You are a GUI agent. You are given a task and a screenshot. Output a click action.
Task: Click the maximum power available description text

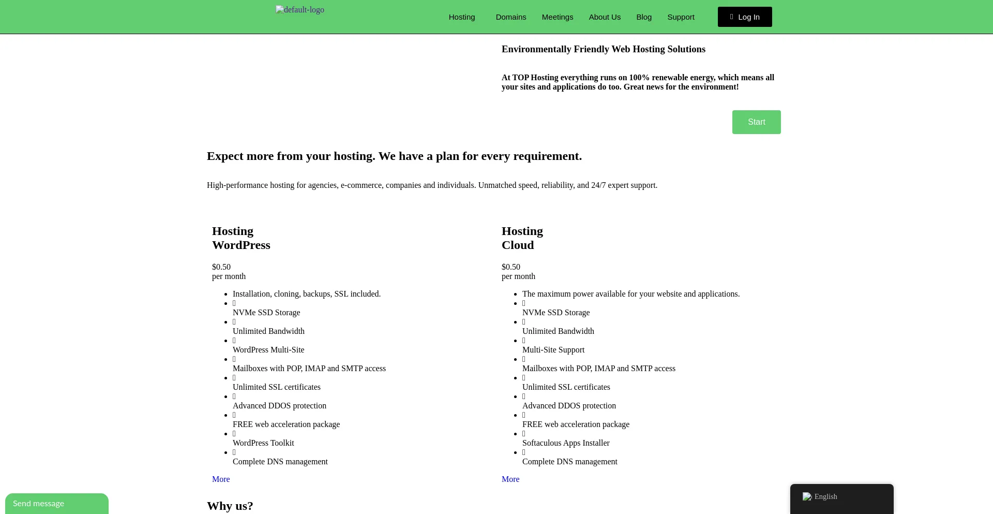pyautogui.click(x=631, y=294)
